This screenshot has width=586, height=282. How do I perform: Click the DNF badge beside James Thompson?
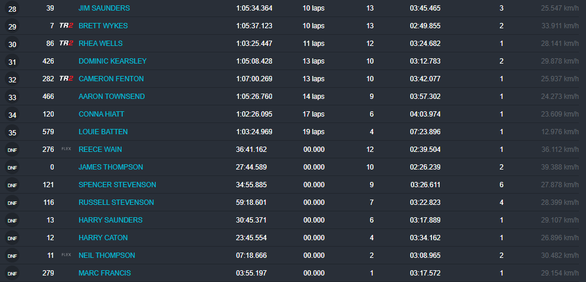pos(12,168)
